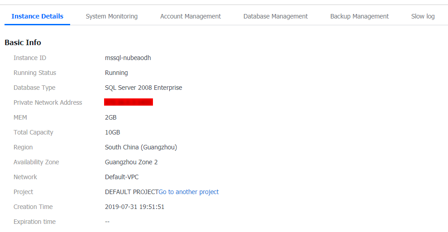Click the DEFAULT PROJECT text
This screenshot has width=448, height=232.
[132, 192]
